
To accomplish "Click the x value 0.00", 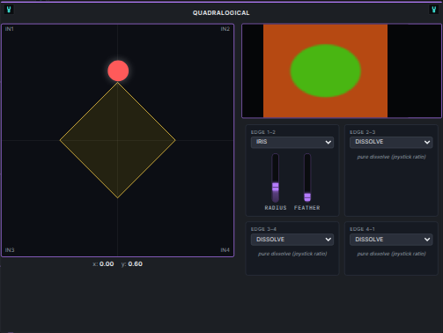I will coord(107,264).
